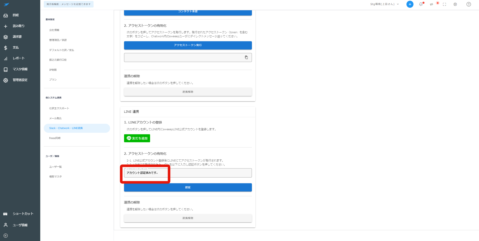Open the notifications bell
Image resolution: width=479 pixels, height=241 pixels.
pos(421,4)
